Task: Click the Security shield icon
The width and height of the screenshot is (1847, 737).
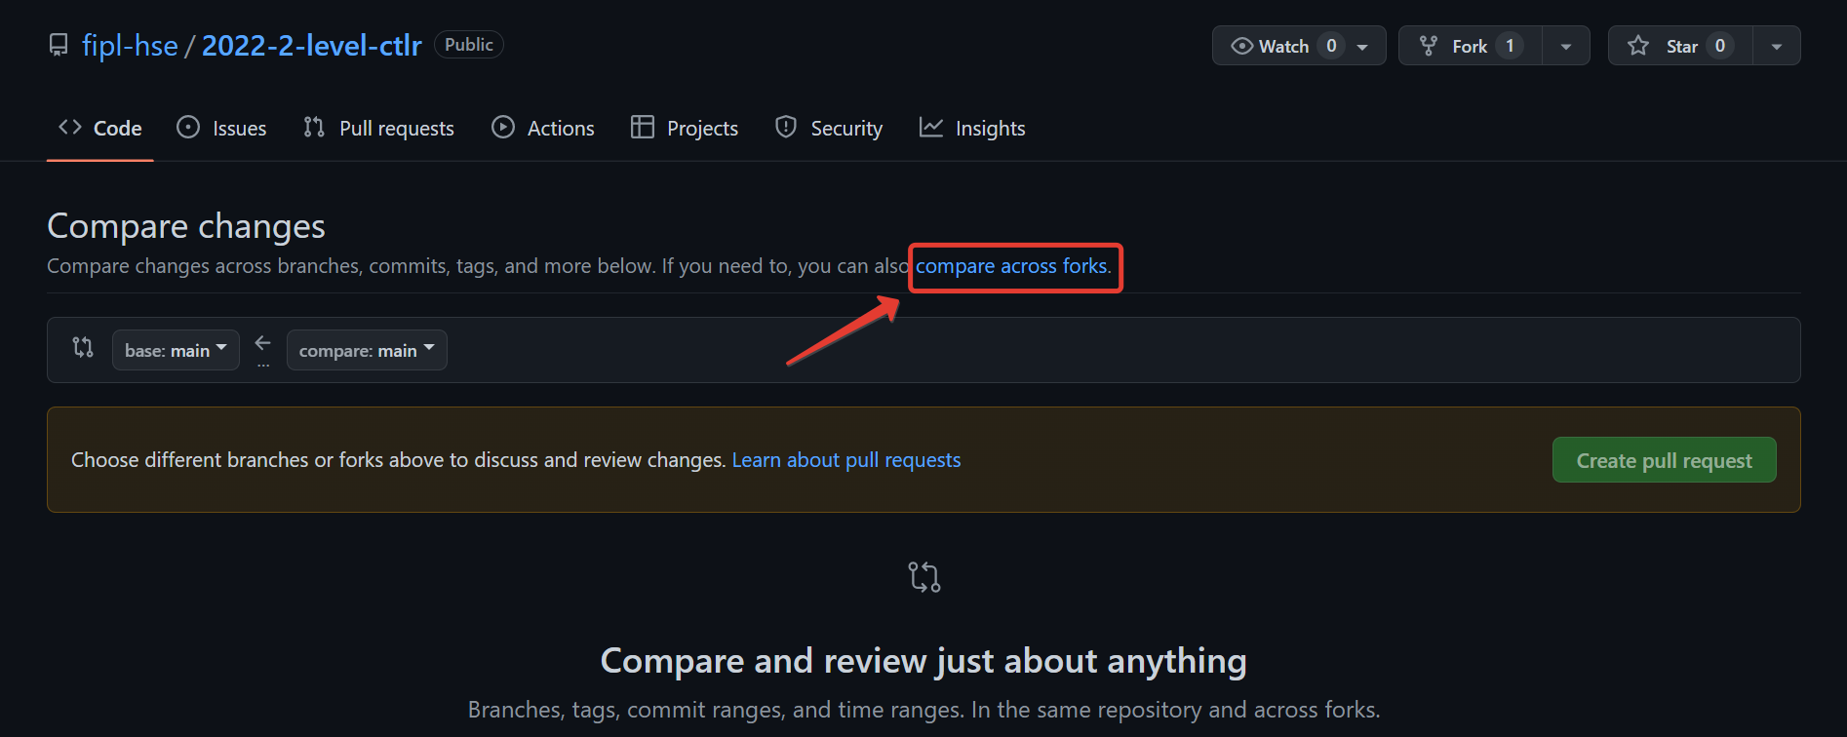Action: [x=786, y=127]
